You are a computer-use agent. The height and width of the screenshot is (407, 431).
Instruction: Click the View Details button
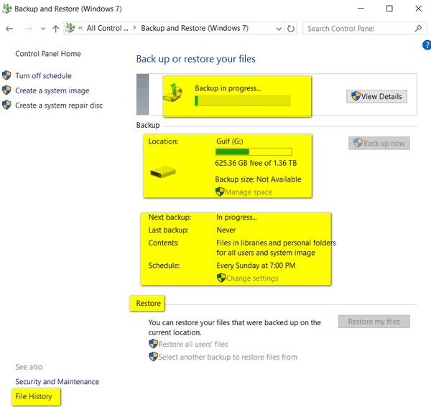[x=376, y=96]
